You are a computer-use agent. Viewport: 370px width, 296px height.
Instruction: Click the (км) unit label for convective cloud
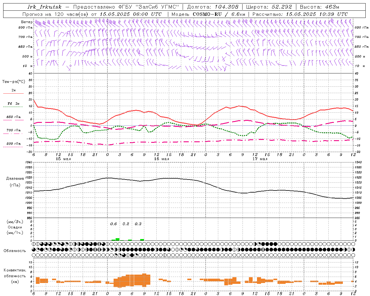click(15, 282)
